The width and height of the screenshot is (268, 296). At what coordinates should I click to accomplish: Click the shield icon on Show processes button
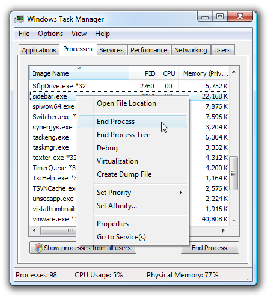tap(39, 248)
